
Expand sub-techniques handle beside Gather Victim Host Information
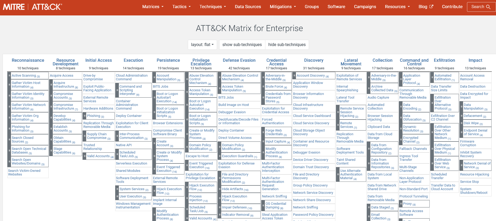(9, 85)
